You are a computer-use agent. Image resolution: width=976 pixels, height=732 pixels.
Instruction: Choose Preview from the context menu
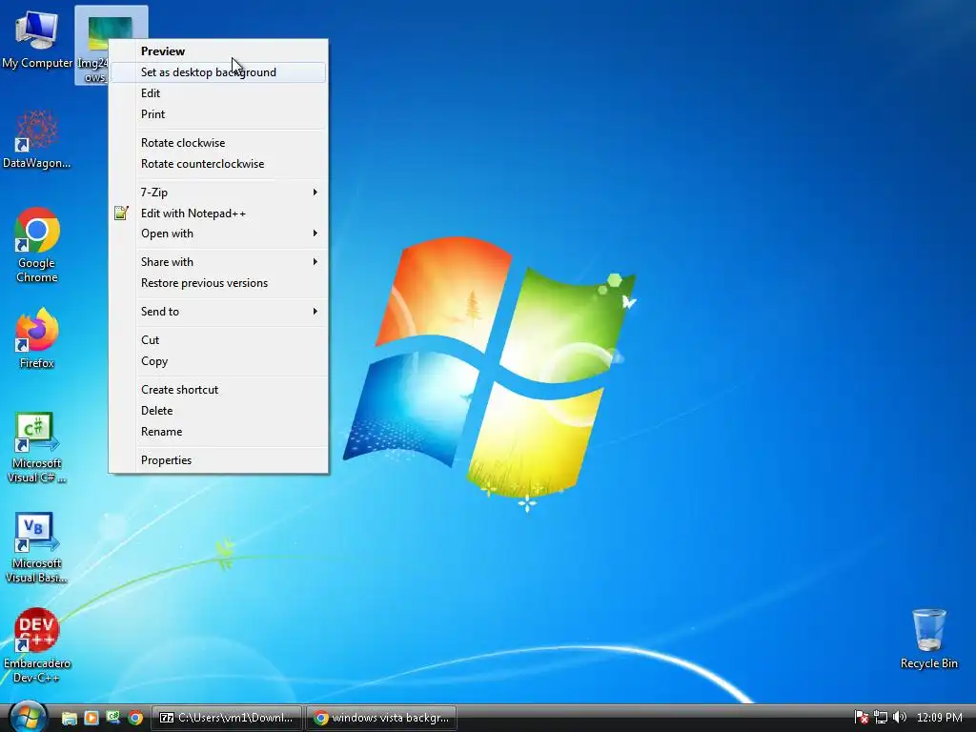pyautogui.click(x=218, y=51)
